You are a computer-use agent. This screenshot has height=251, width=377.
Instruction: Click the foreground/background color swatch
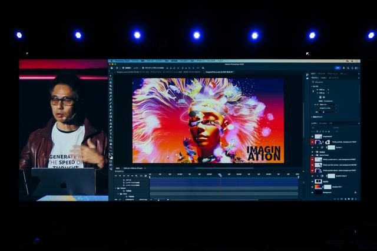[x=110, y=156]
